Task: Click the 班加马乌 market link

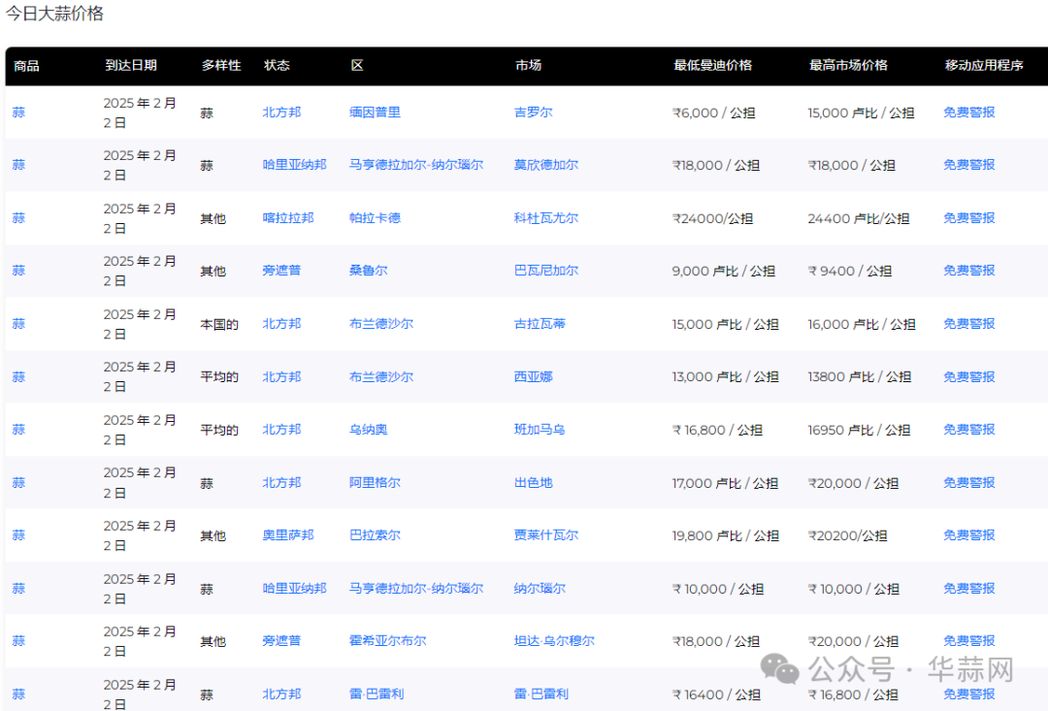Action: (x=540, y=430)
